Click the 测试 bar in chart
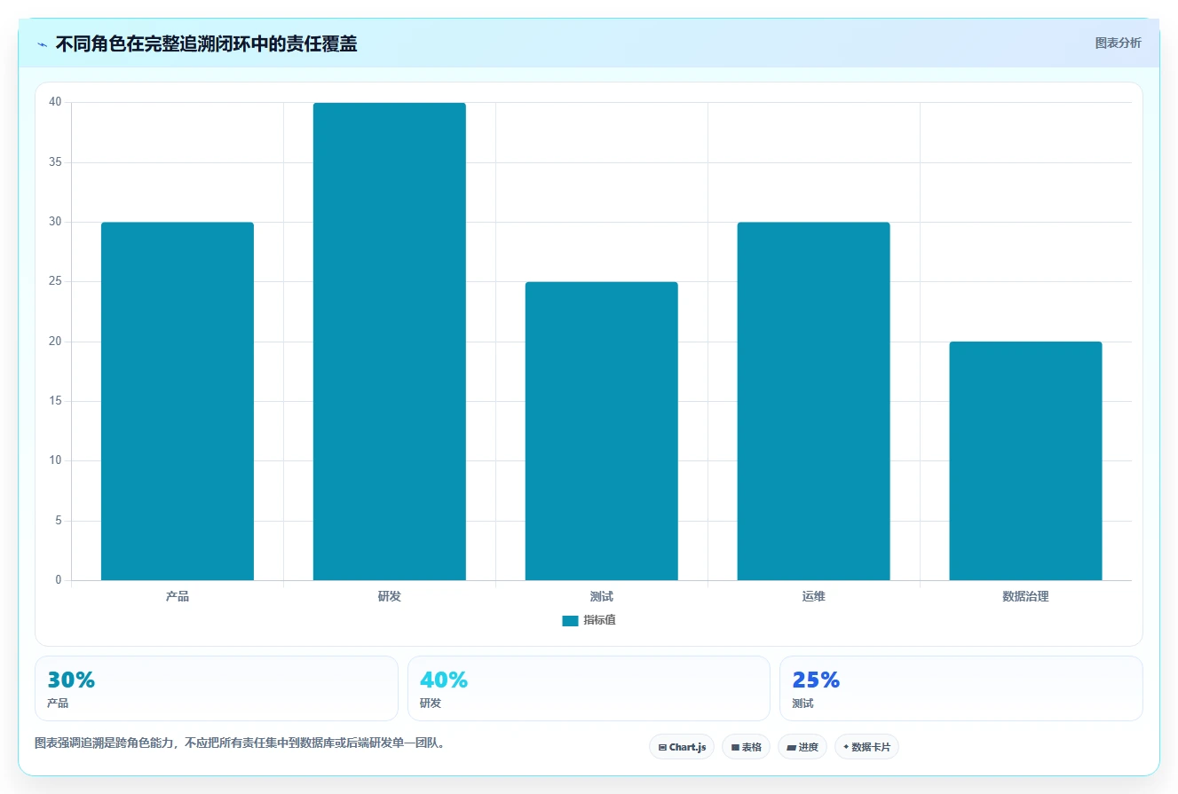This screenshot has width=1178, height=794. click(x=602, y=431)
